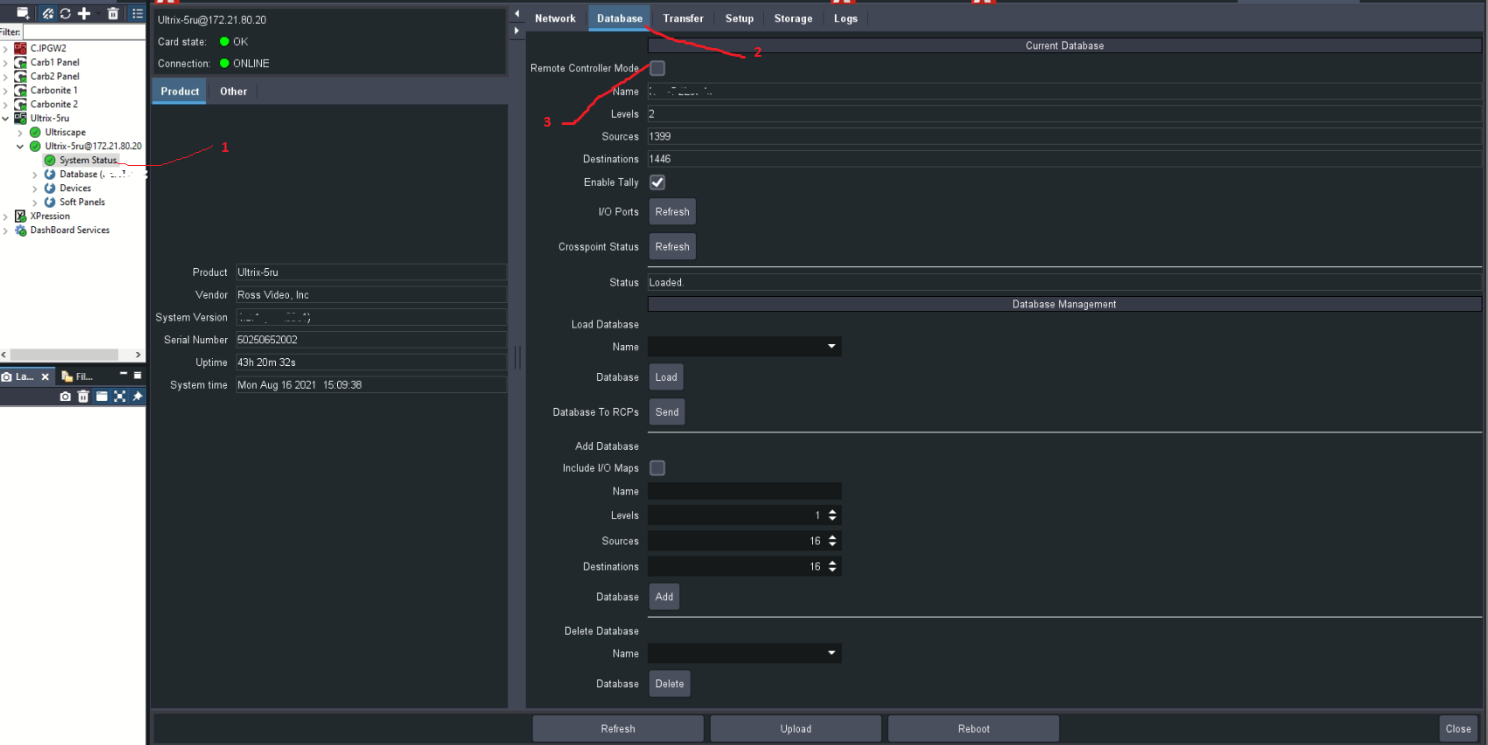Check the Include I/O Maps checkbox
Image resolution: width=1488 pixels, height=745 pixels.
[658, 468]
